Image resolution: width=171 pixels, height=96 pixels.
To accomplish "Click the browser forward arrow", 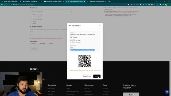I will coord(5,5).
